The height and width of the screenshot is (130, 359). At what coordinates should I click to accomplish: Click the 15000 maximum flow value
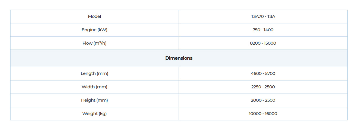tap(270, 43)
